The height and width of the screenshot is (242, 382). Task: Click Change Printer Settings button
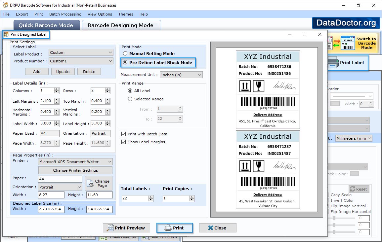(75, 170)
